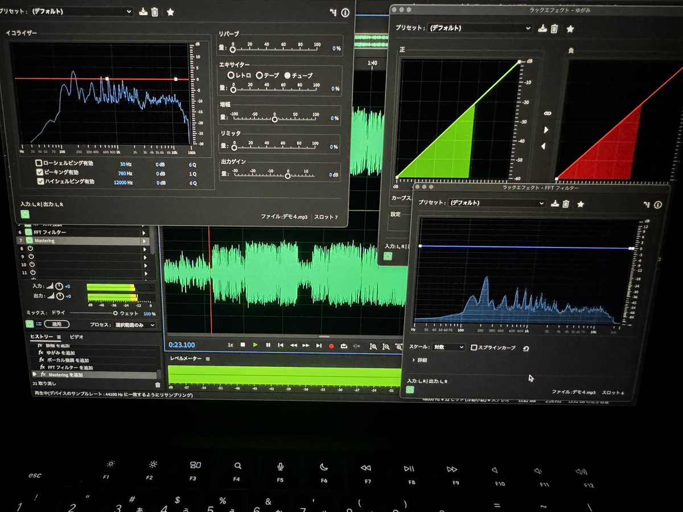683x512 pixels.
Task: Copy negative curve to positive arrow
Action: point(543,147)
